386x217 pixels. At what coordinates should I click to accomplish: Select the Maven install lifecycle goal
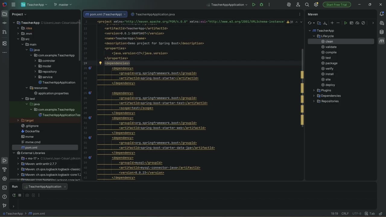(329, 74)
